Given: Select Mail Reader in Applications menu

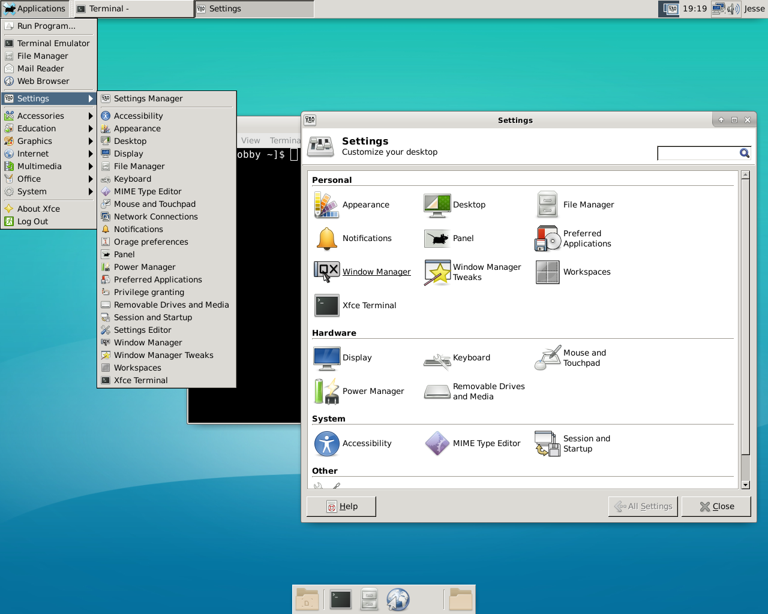Looking at the screenshot, I should tap(49, 68).
